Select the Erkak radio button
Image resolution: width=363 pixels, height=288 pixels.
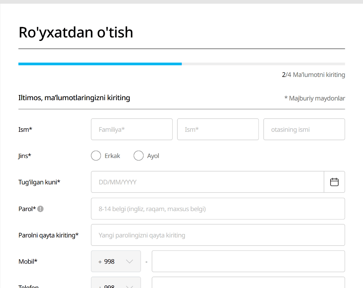click(96, 155)
